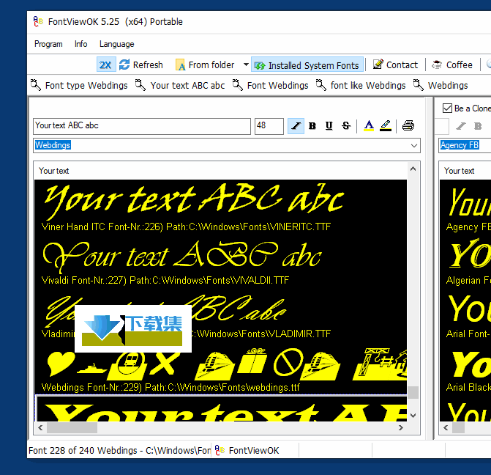Click magnifier icon beside 'Font type Webdings'
This screenshot has width=491, height=475.
tap(36, 85)
